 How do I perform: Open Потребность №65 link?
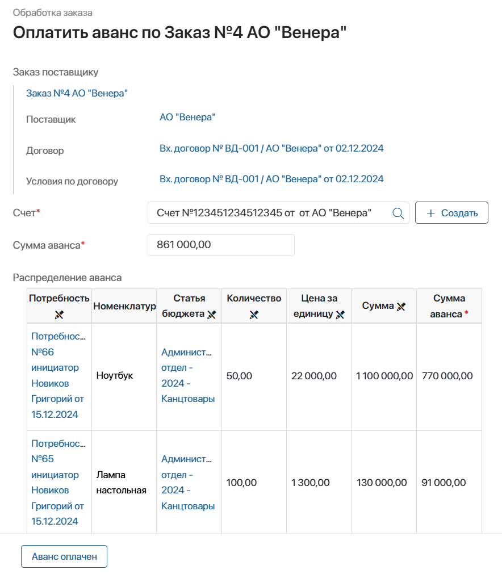pyautogui.click(x=58, y=482)
